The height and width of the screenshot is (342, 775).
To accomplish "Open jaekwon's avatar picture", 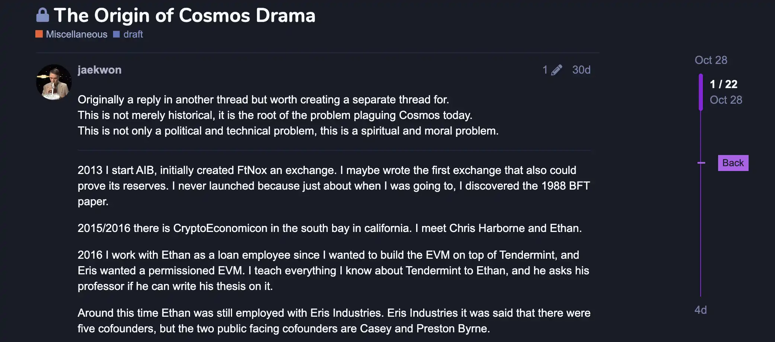I will 54,82.
